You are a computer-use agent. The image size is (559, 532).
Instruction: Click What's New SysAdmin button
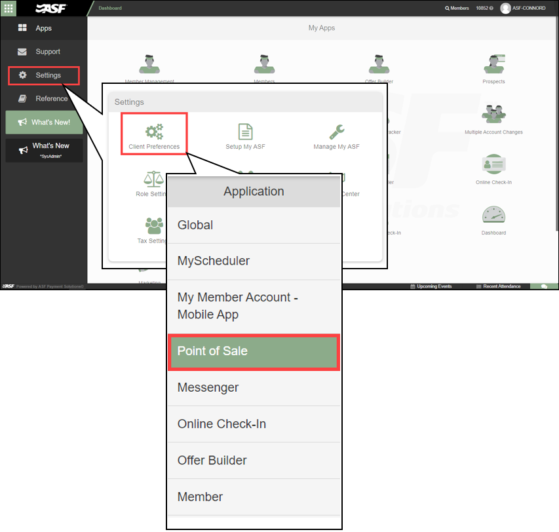click(x=44, y=151)
